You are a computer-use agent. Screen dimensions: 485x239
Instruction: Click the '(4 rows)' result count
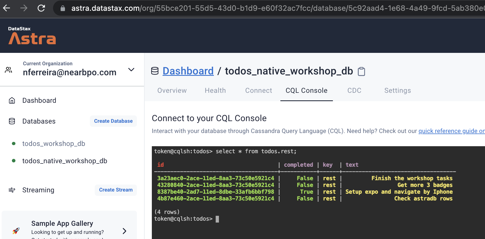coord(167,212)
